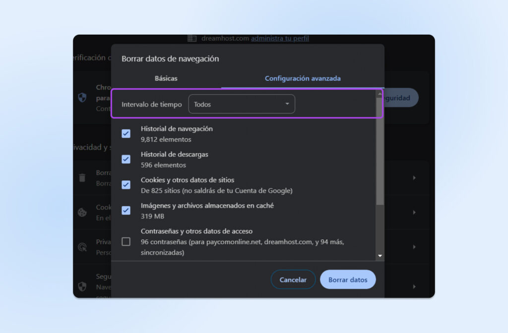Open the Intervalo de tiempo dropdown
This screenshot has width=508, height=333.
242,104
